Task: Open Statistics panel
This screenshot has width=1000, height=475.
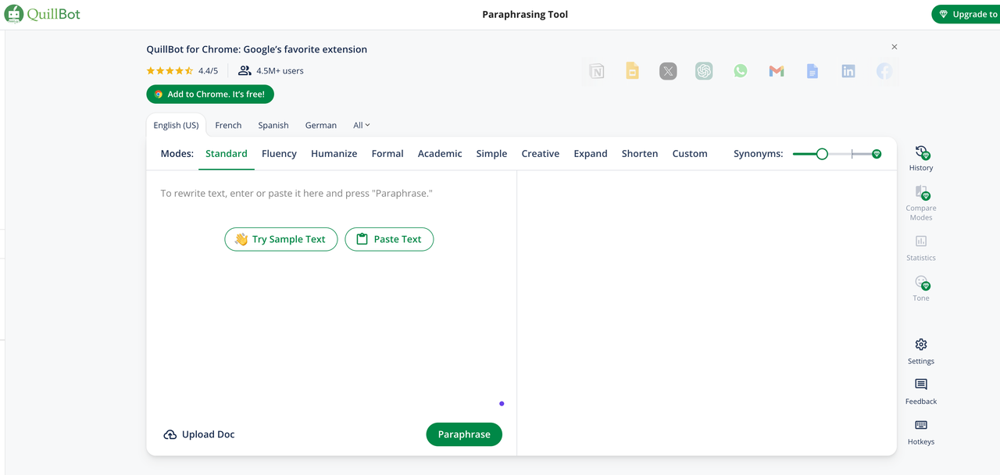Action: (921, 248)
